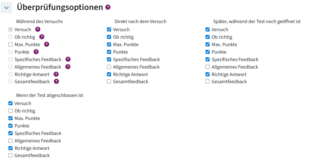Image resolution: width=315 pixels, height=162 pixels.
Task: Disable Richtige Antwort in Später column
Action: (207, 74)
